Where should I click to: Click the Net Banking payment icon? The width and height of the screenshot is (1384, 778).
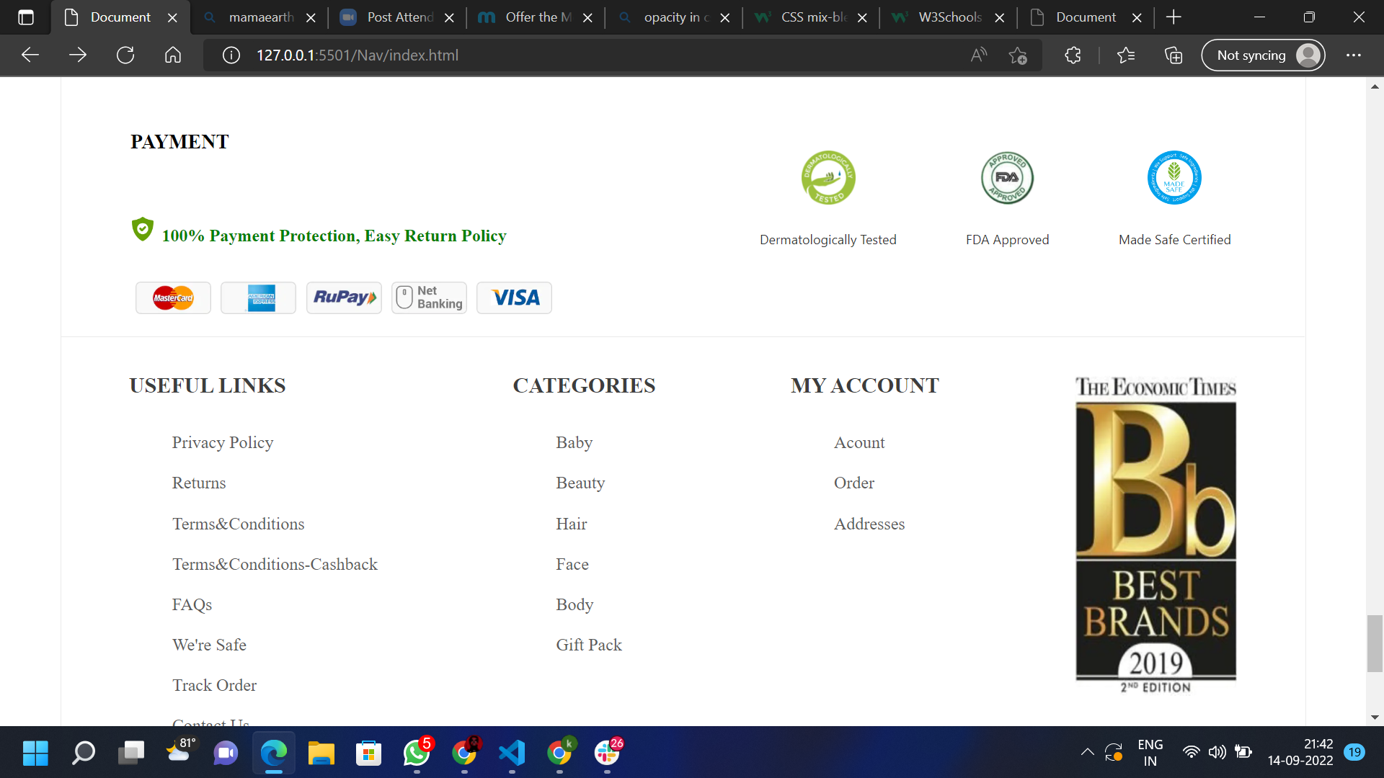(x=428, y=298)
